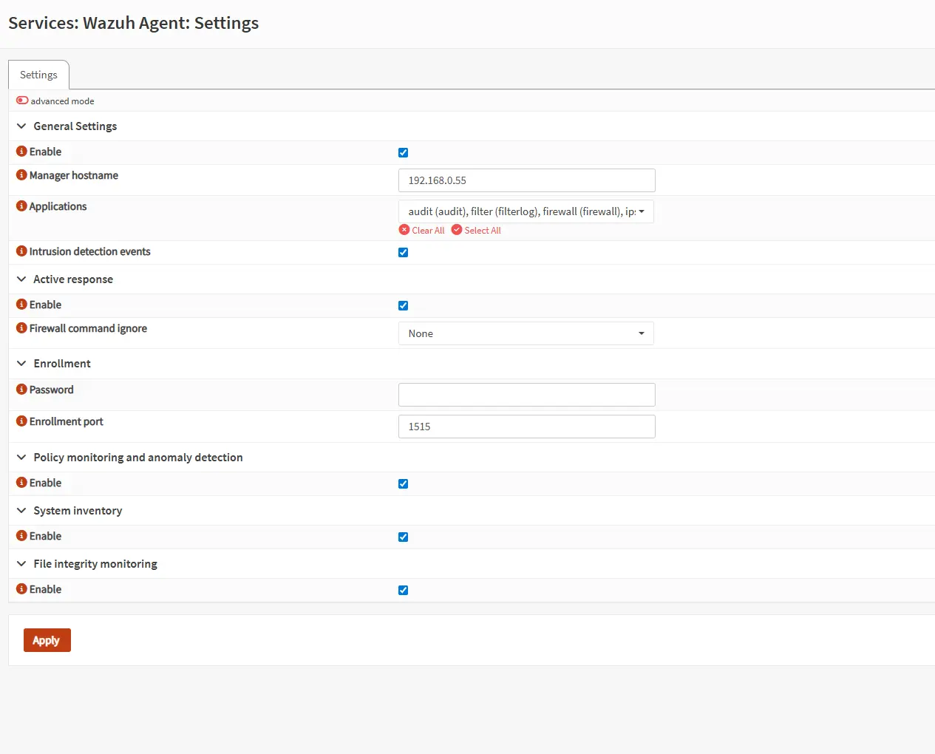This screenshot has height=754, width=935.
Task: Click the Enrollment port label
Action: 67,421
